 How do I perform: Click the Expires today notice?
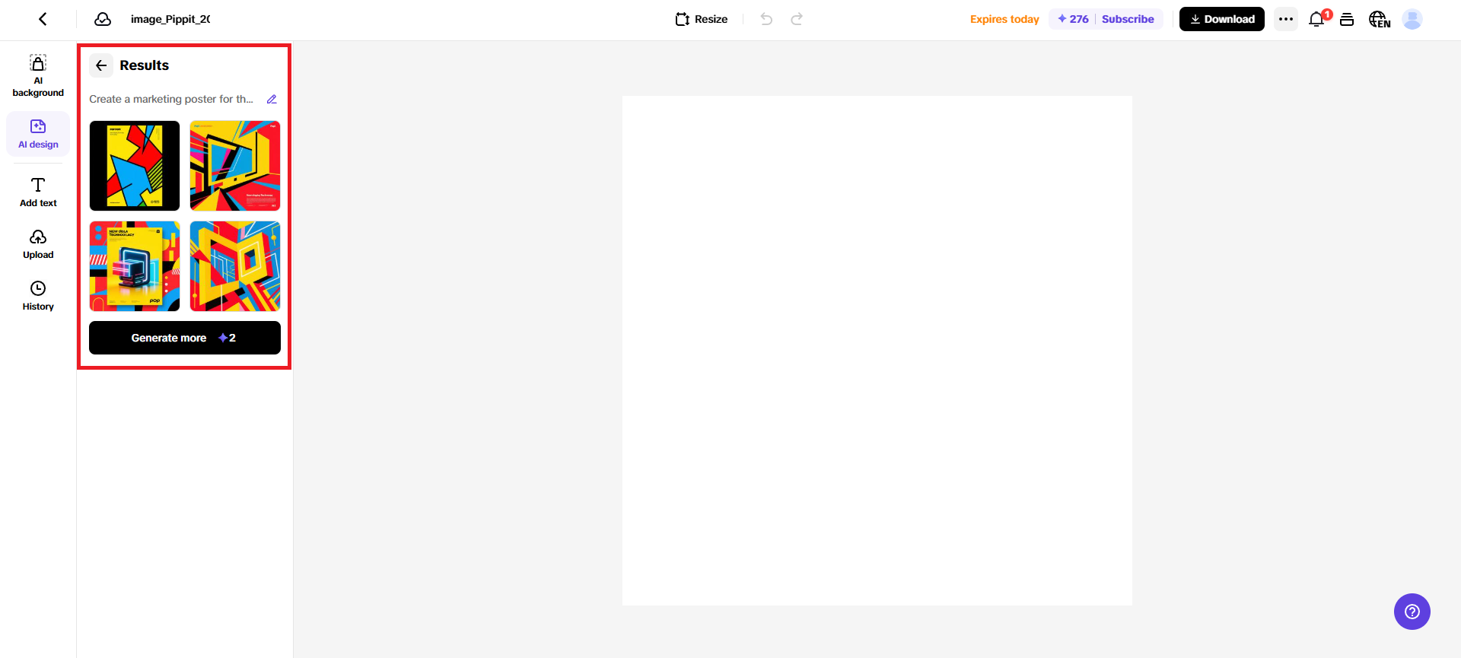pyautogui.click(x=1004, y=19)
